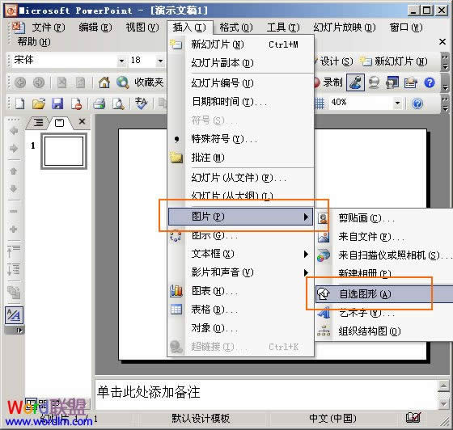
Task: Click the New Slide toolbar button
Action: (393, 61)
